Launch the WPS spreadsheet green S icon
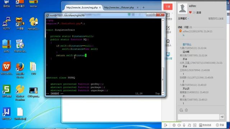230x129 pixels. click(x=6, y=91)
